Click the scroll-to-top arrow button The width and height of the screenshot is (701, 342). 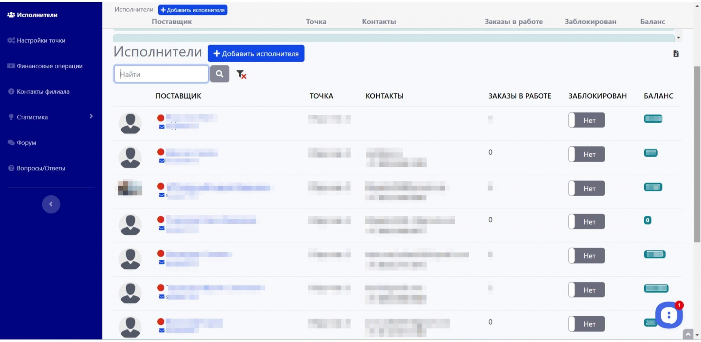coord(688,335)
